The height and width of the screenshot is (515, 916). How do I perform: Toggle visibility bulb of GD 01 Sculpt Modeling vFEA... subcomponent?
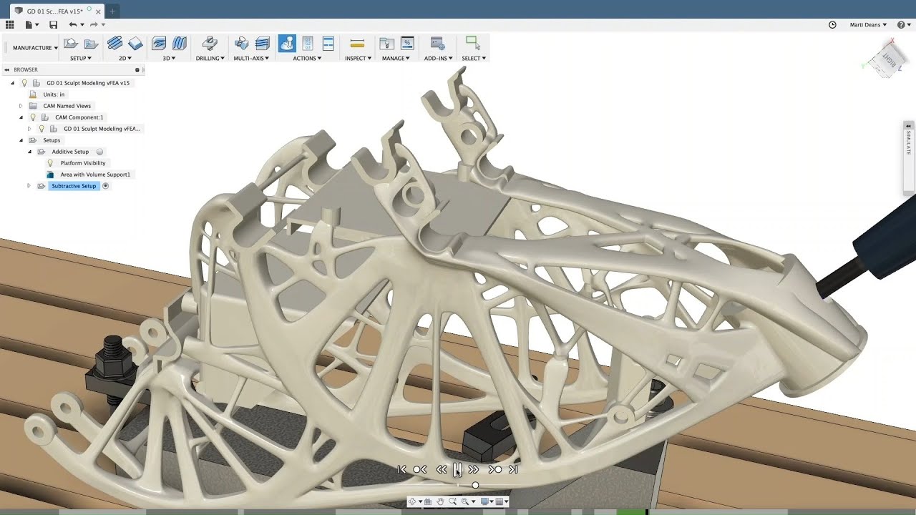[x=42, y=129]
